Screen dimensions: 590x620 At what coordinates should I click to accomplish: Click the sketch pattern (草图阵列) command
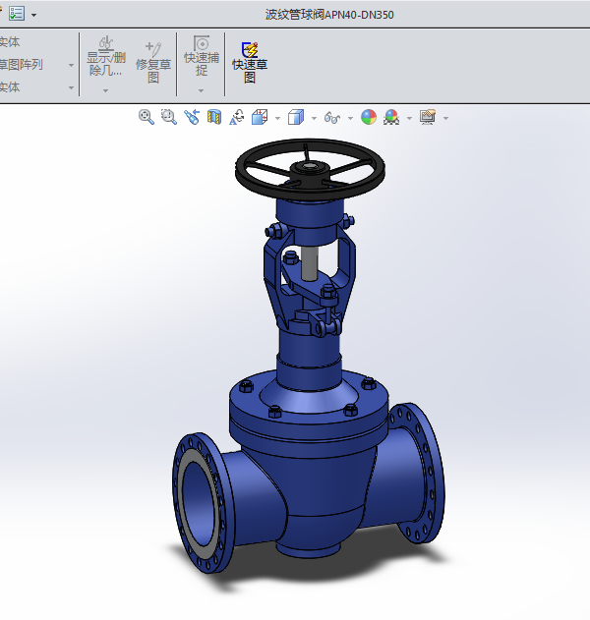click(x=22, y=65)
